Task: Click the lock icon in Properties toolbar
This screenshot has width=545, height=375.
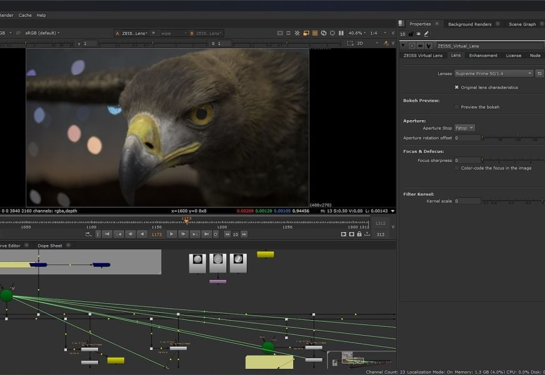Action: [411, 34]
